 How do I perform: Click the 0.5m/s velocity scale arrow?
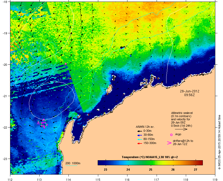[181, 129]
